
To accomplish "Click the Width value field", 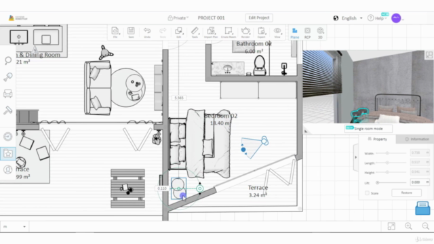I will pyautogui.click(x=420, y=152).
